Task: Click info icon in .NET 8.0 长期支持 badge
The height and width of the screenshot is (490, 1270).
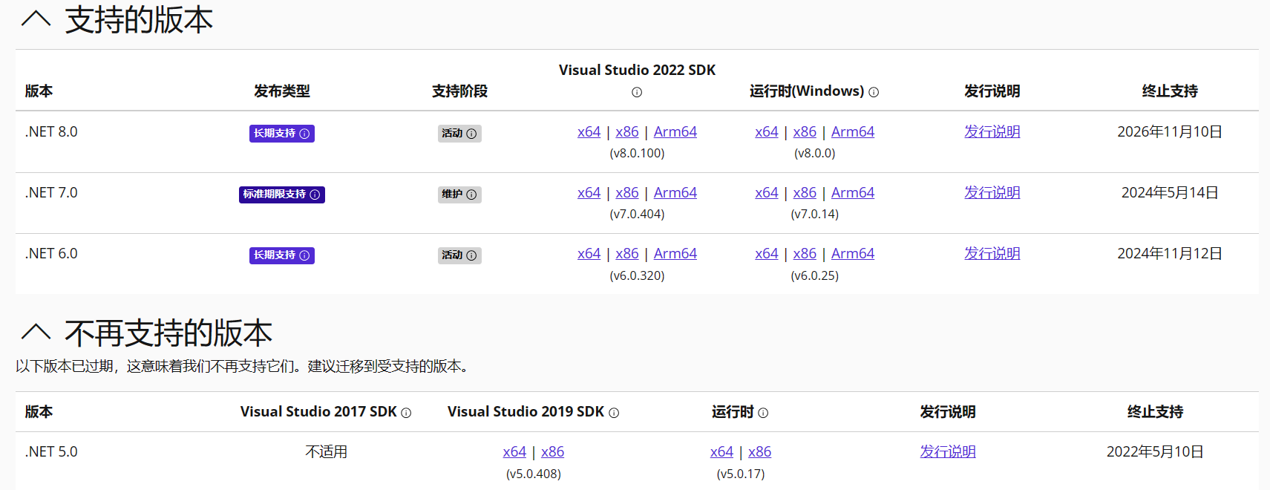Action: (x=304, y=134)
